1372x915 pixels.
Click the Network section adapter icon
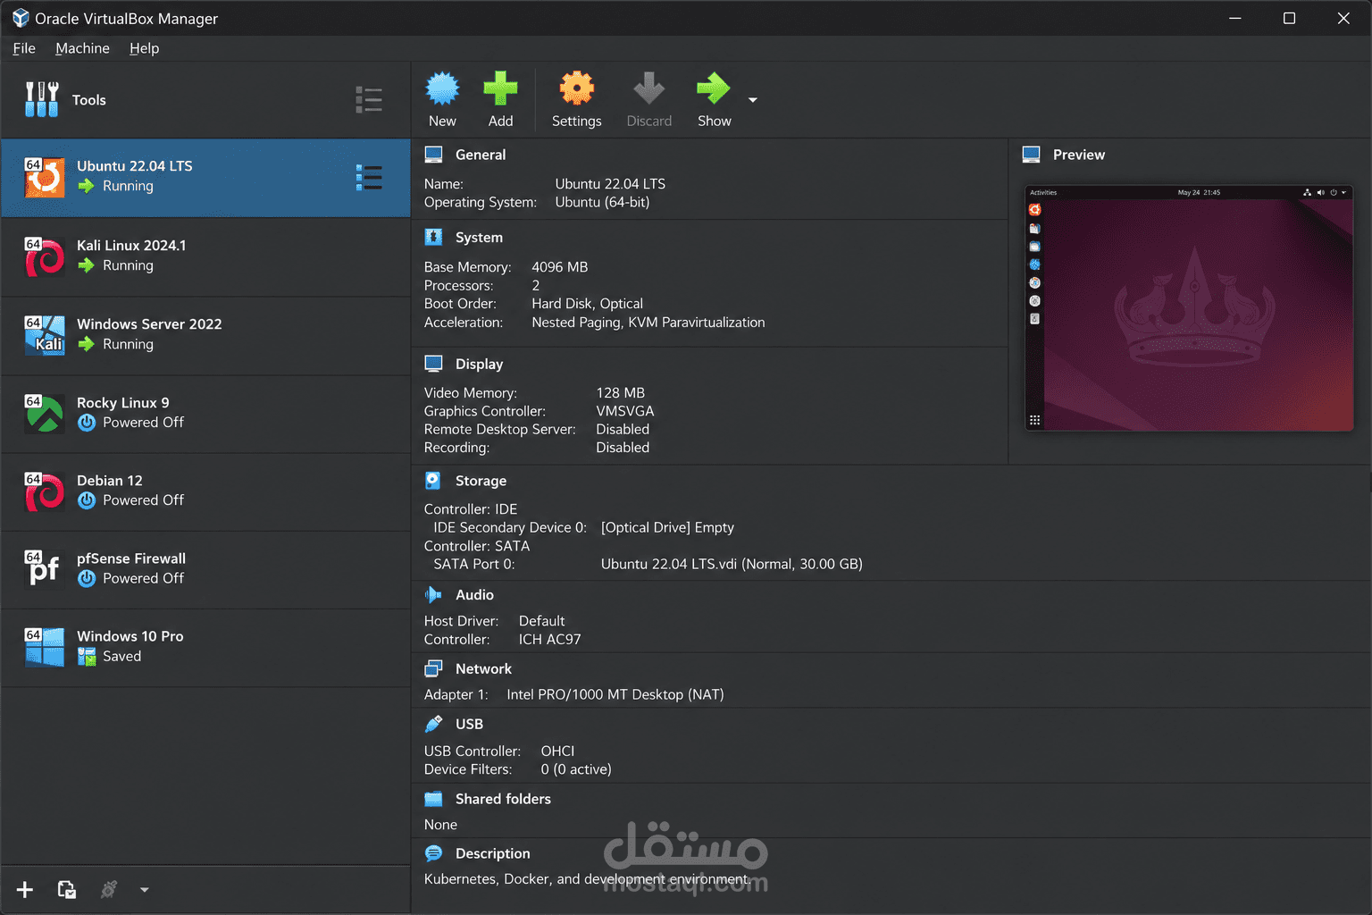pyautogui.click(x=433, y=668)
